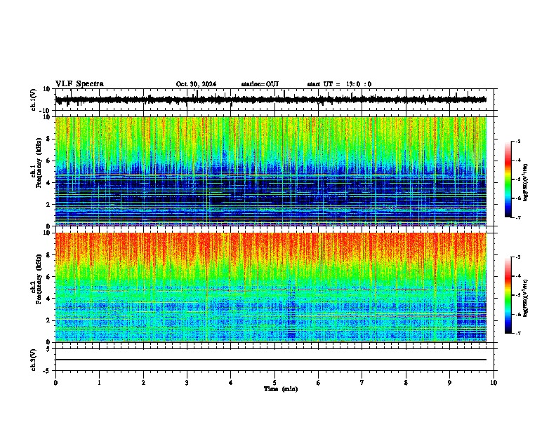Click the ch.1 voltage waveform trace
This screenshot has width=556, height=429.
271,100
